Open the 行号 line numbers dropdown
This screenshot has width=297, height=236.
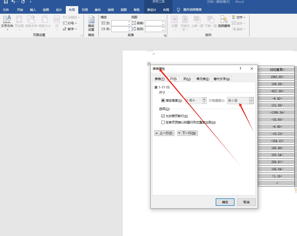pos(70,23)
